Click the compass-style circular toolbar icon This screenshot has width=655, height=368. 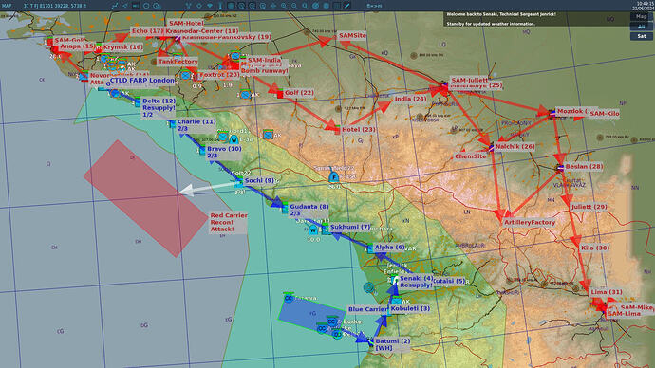pos(315,6)
